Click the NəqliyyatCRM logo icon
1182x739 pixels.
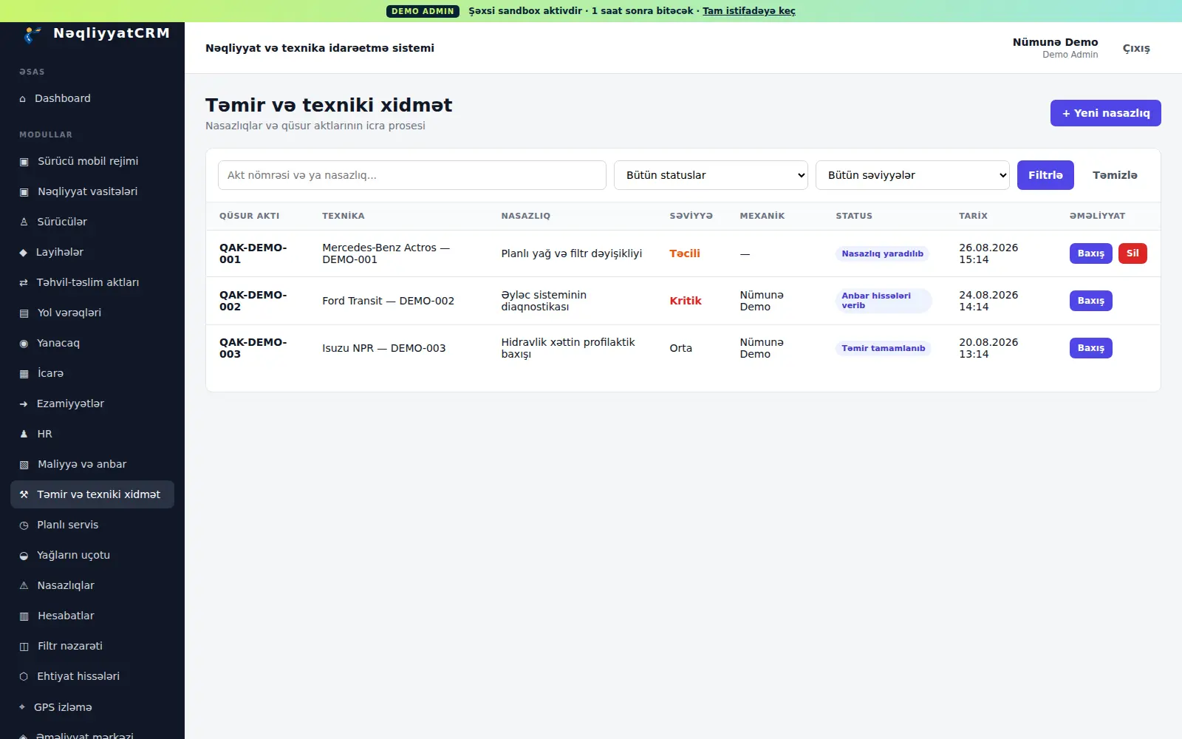coord(32,35)
